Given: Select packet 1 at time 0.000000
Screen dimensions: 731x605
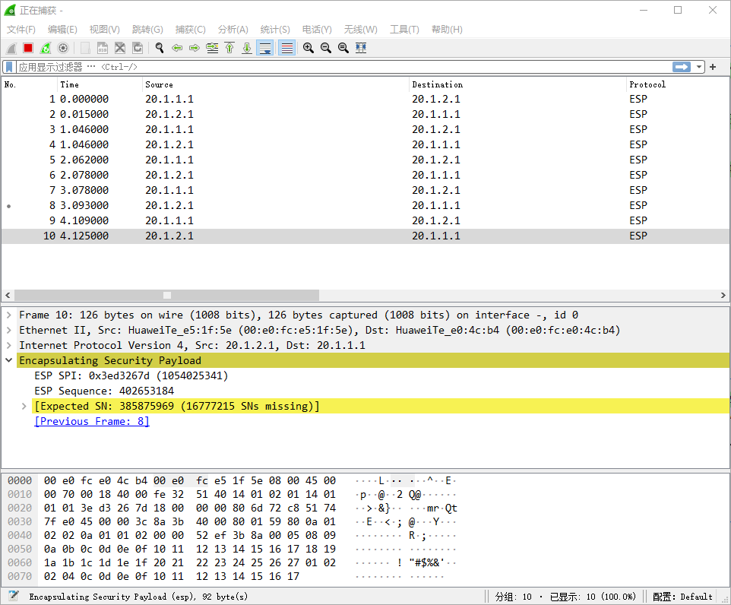Looking at the screenshot, I should 365,99.
